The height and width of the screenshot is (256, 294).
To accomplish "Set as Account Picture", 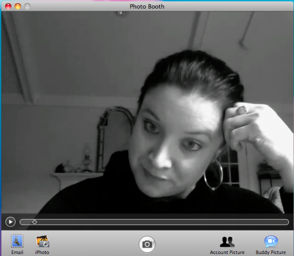I will [x=227, y=245].
